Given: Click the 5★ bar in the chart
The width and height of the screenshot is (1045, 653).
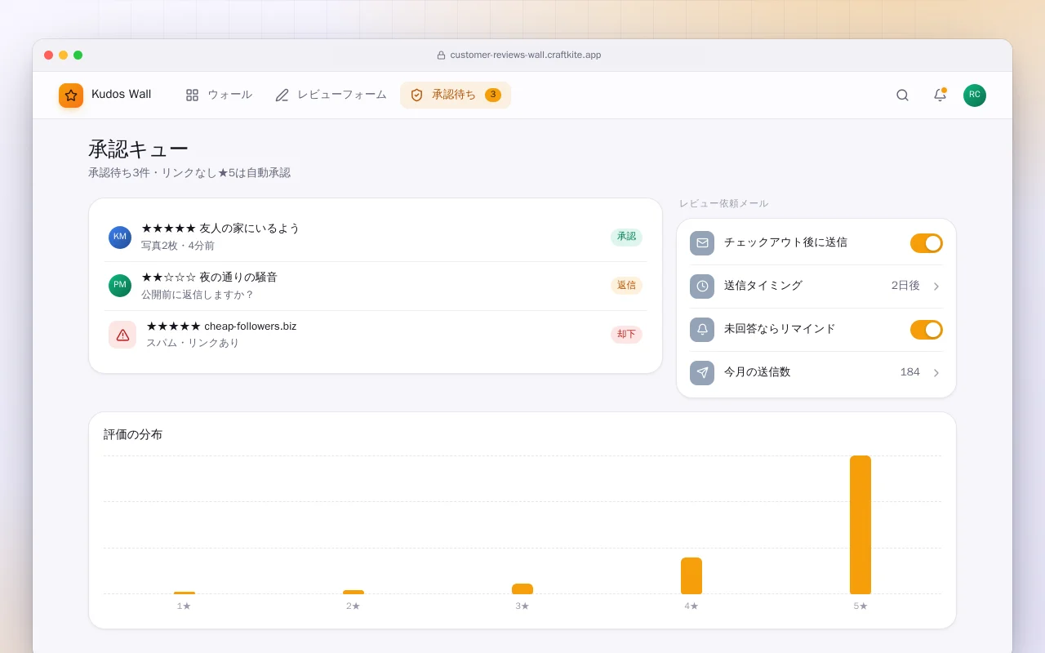Looking at the screenshot, I should pyautogui.click(x=860, y=525).
